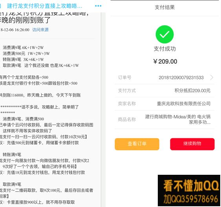Viewport: 221px width, 207px height.
Task: Click the ¥209.00 payment amount
Action: click(165, 62)
